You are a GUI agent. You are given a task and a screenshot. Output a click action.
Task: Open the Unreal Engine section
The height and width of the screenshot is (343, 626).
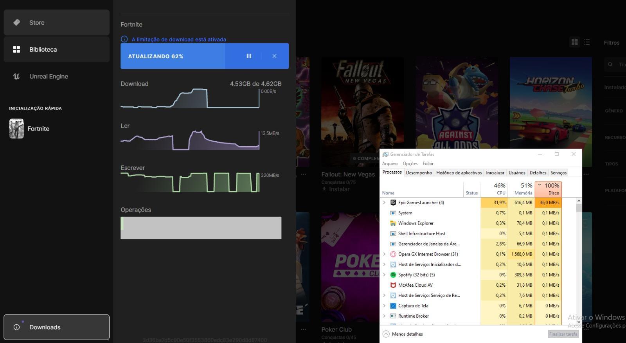click(x=56, y=76)
